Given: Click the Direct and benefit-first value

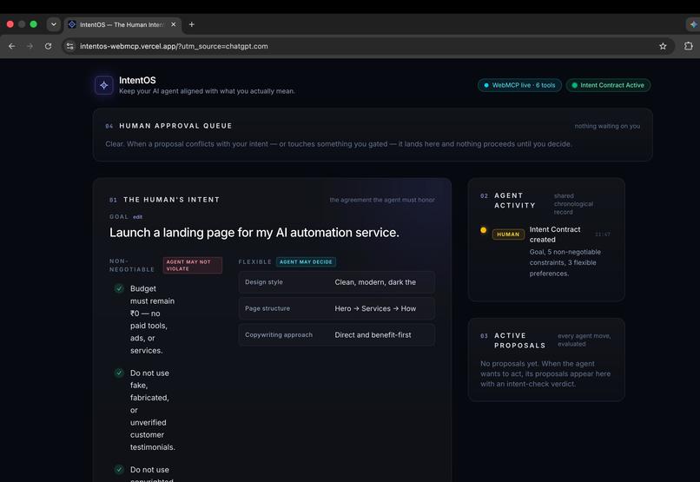Looking at the screenshot, I should [x=373, y=334].
